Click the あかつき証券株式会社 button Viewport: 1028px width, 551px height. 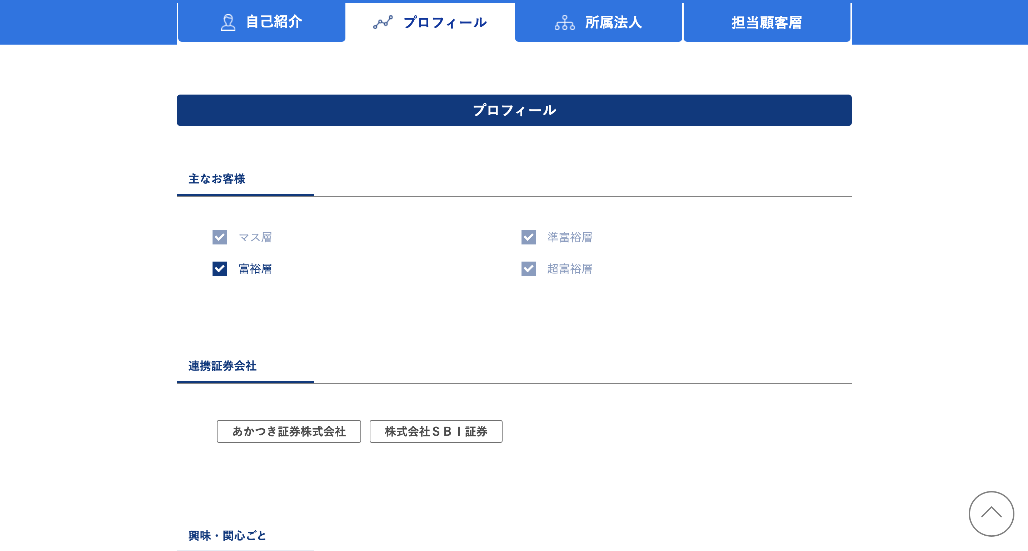[289, 431]
